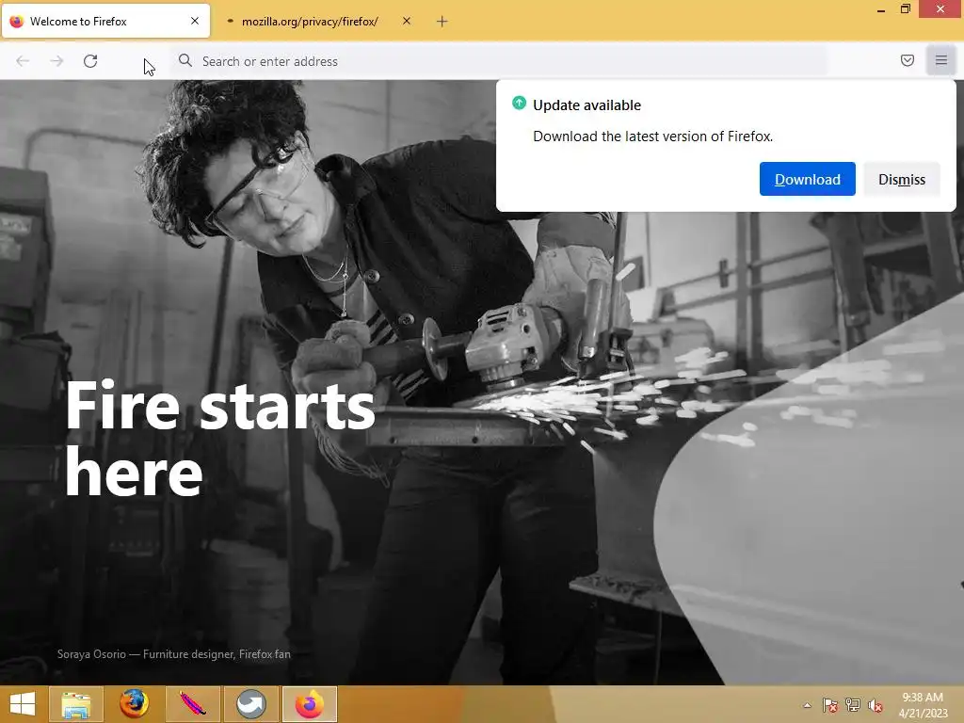This screenshot has height=723, width=964.
Task: Minimize the Firefox window
Action: point(881,9)
